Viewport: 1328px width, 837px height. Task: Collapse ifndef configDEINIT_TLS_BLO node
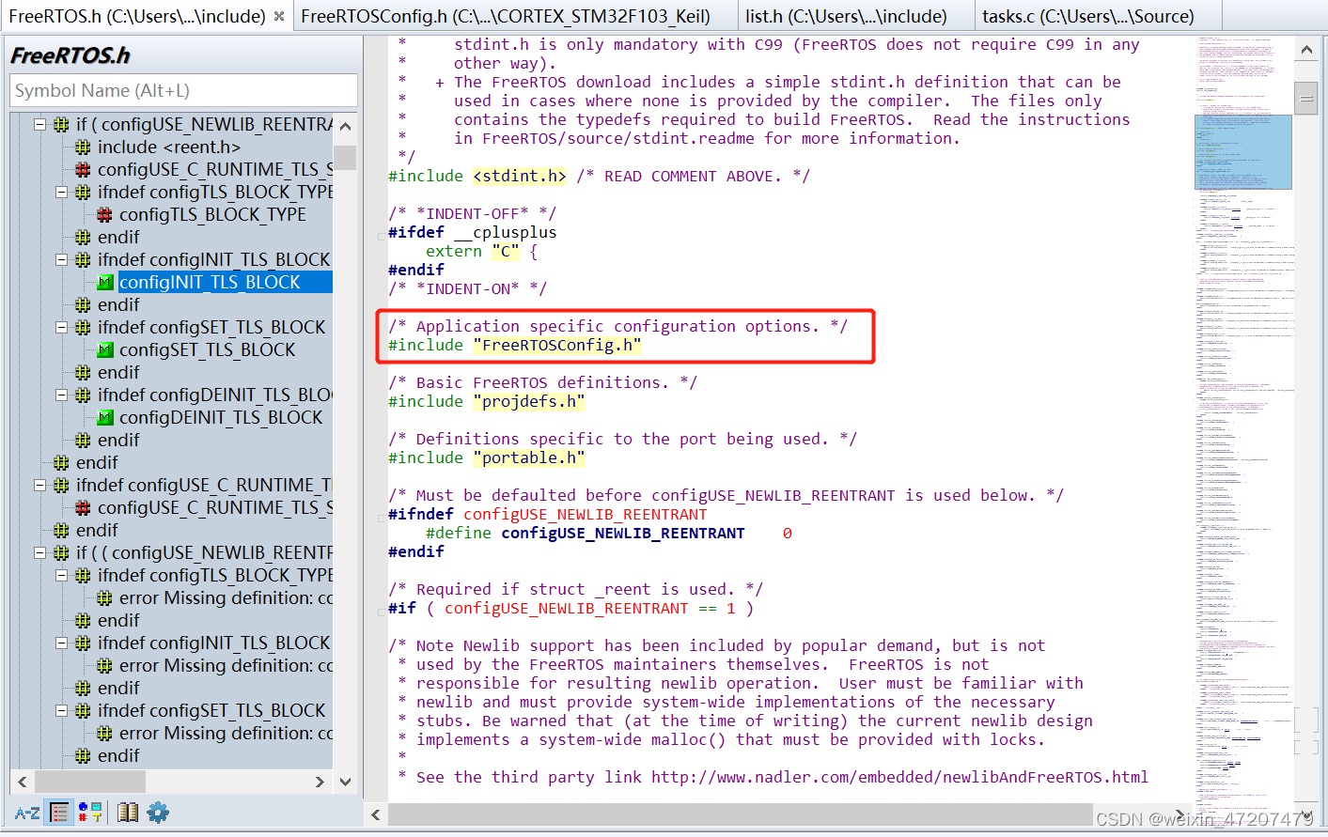pos(61,395)
